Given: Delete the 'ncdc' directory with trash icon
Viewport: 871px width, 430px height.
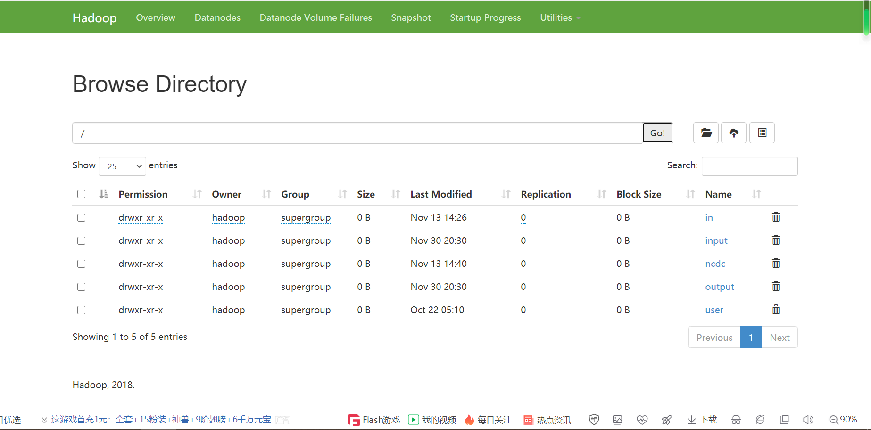Looking at the screenshot, I should tap(776, 263).
